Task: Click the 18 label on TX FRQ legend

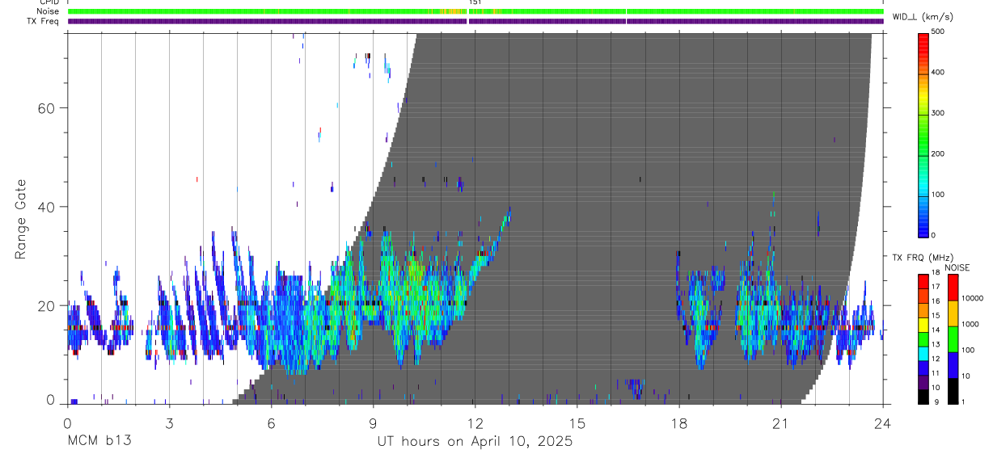Action: tap(935, 273)
